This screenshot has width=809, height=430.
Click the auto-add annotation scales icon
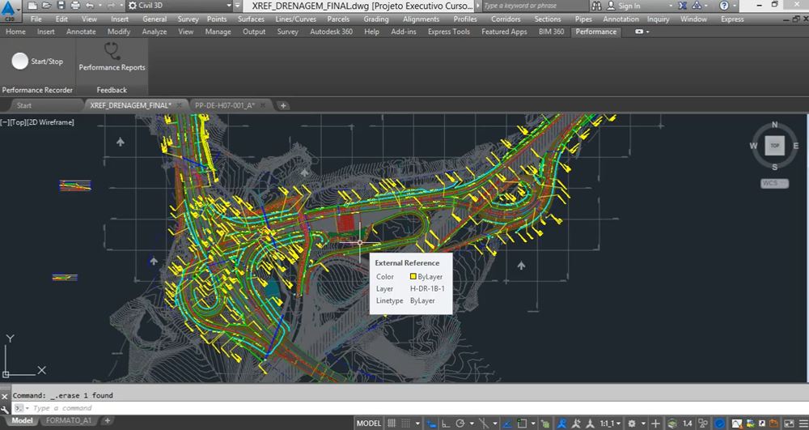[575, 424]
